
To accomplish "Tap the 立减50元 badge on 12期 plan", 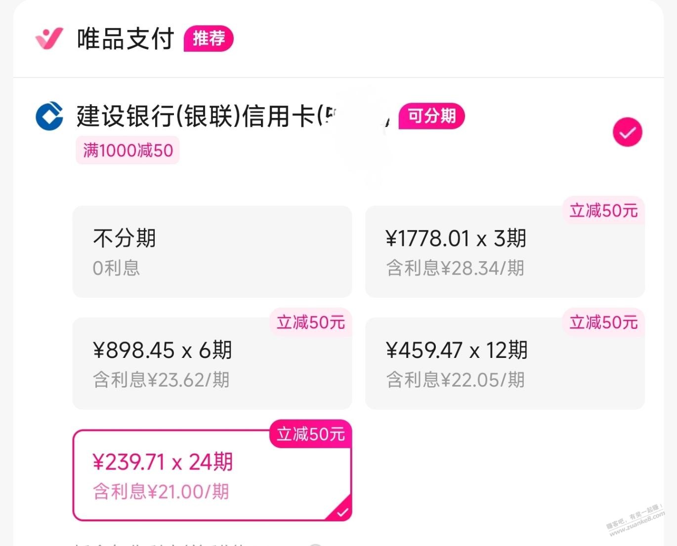I will pyautogui.click(x=603, y=322).
